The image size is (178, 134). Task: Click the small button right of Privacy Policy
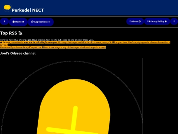tap(174, 22)
